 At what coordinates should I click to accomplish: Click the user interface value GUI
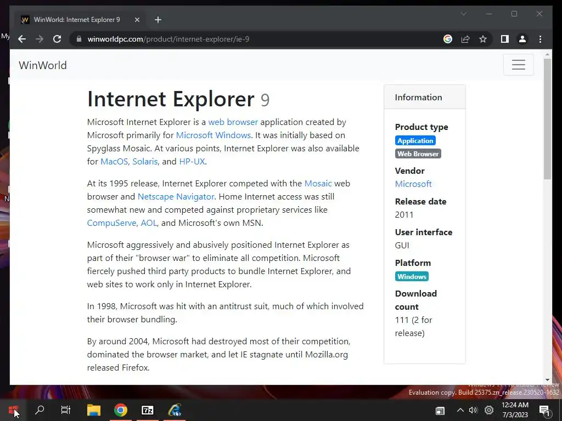[x=402, y=246]
